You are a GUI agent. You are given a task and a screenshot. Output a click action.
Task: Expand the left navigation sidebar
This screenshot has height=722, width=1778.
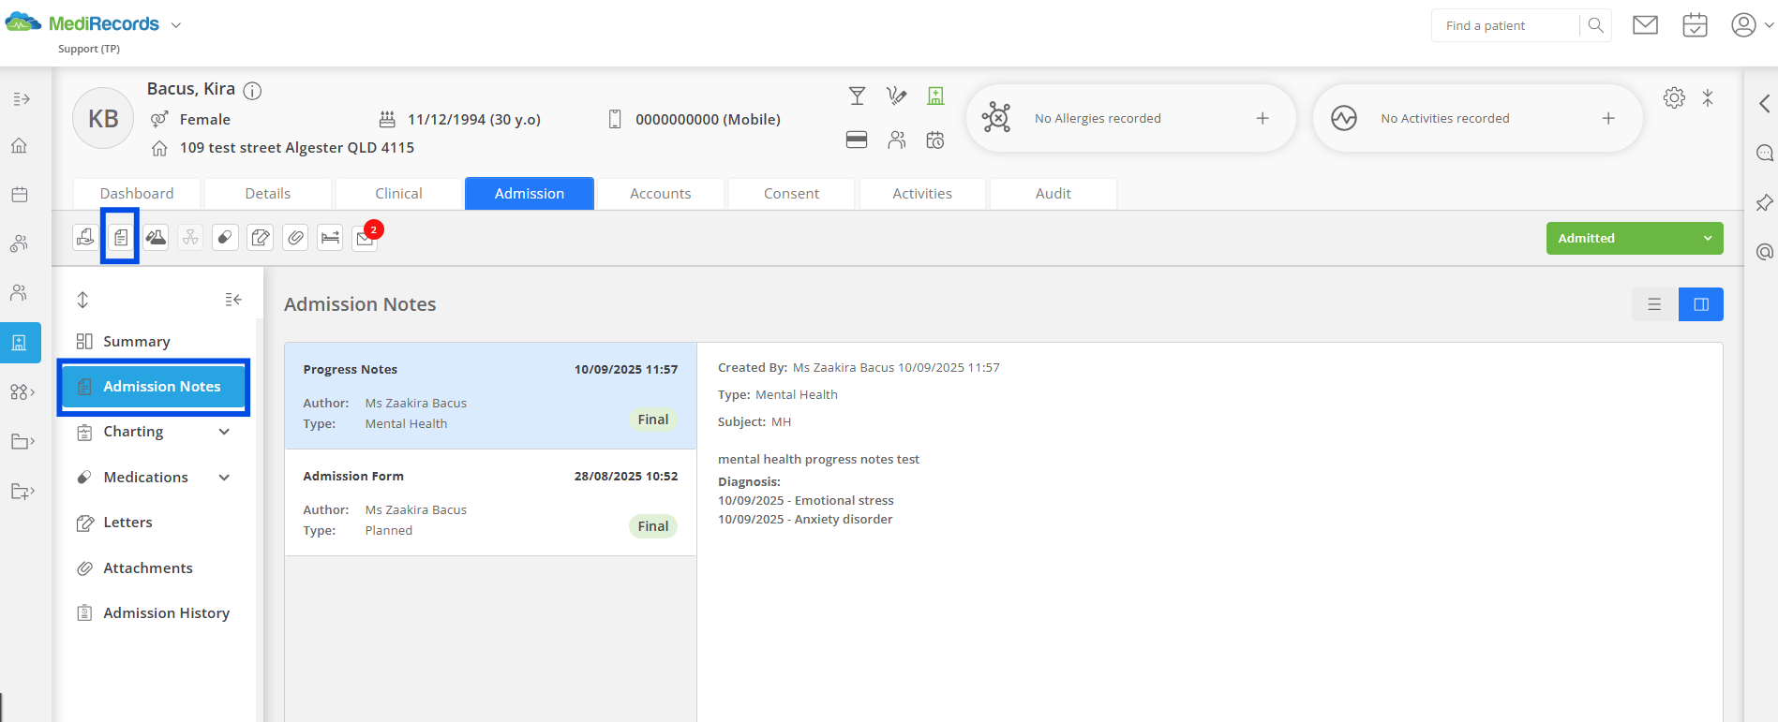click(21, 98)
